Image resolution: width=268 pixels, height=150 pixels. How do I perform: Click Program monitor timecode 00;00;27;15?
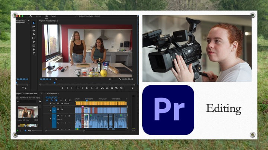coord(45,79)
